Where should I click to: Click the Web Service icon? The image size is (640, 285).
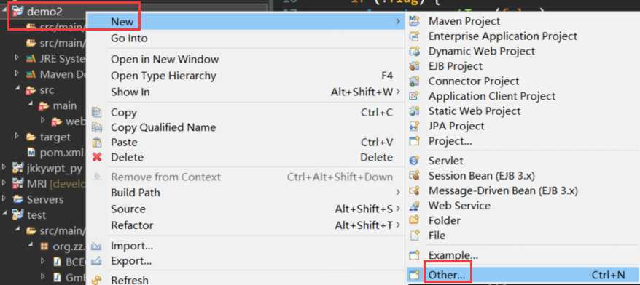click(414, 206)
